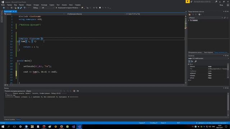Open the Отладка menu

(36, 5)
